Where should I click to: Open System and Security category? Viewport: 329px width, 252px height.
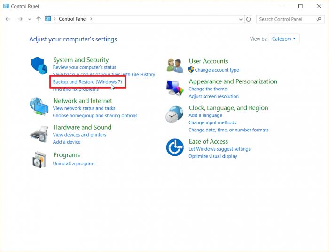point(81,60)
